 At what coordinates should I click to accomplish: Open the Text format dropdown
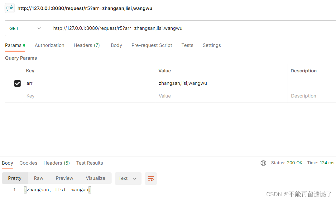(128, 179)
